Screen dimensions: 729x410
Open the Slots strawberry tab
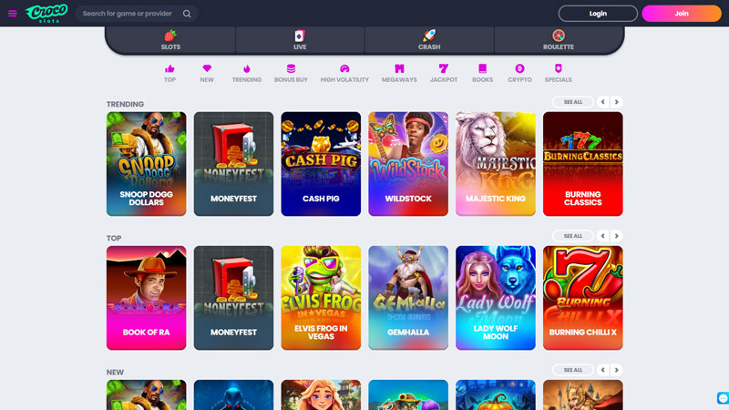click(x=170, y=40)
